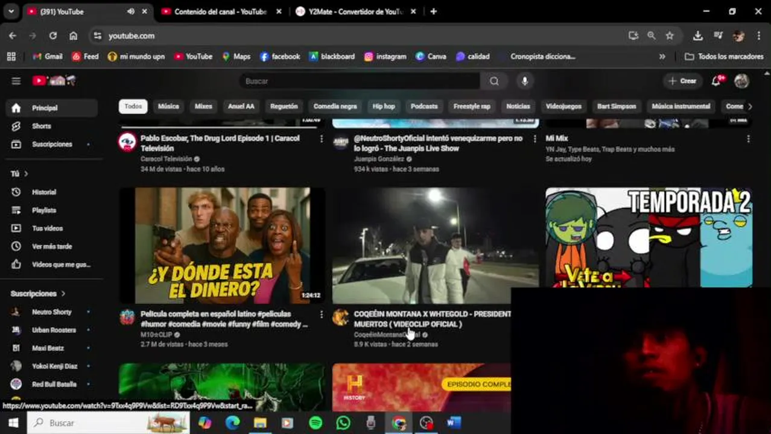The image size is (771, 434).
Task: Open the Maxi Beatz subscription channel
Action: pos(51,348)
